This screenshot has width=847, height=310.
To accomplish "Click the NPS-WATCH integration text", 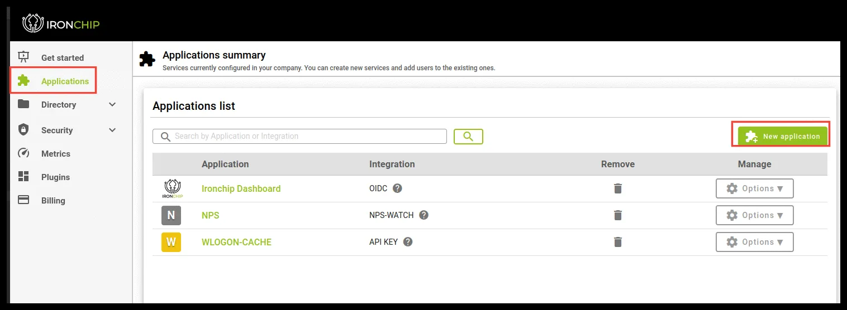I will click(392, 215).
